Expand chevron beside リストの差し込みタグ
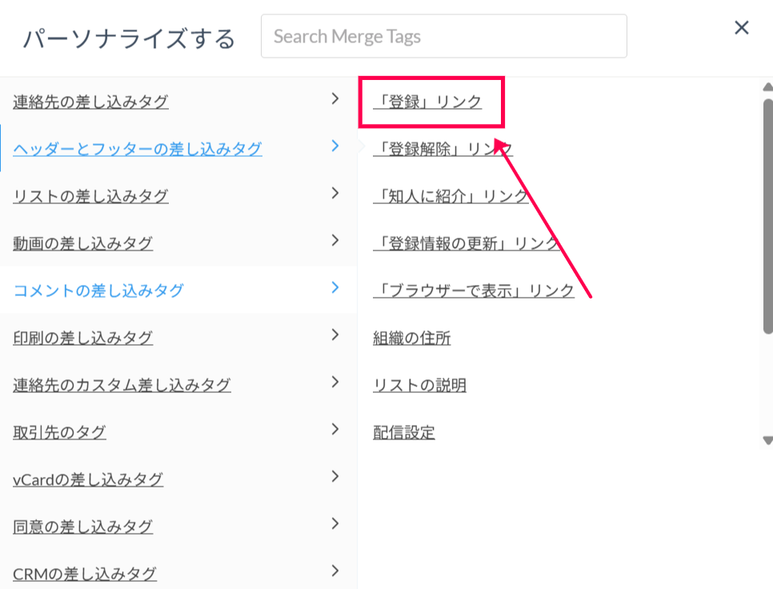The width and height of the screenshot is (773, 589). (x=335, y=193)
